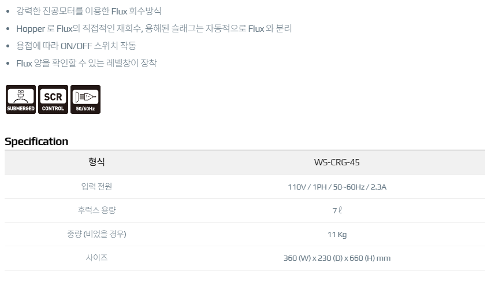Click the word SUBMERGED under the welder icon

click(21, 109)
